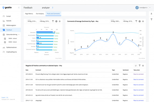Click the user account power icon
The height and width of the screenshot is (102, 154).
pyautogui.click(x=137, y=8)
